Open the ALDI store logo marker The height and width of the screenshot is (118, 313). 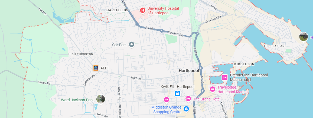(x=96, y=68)
